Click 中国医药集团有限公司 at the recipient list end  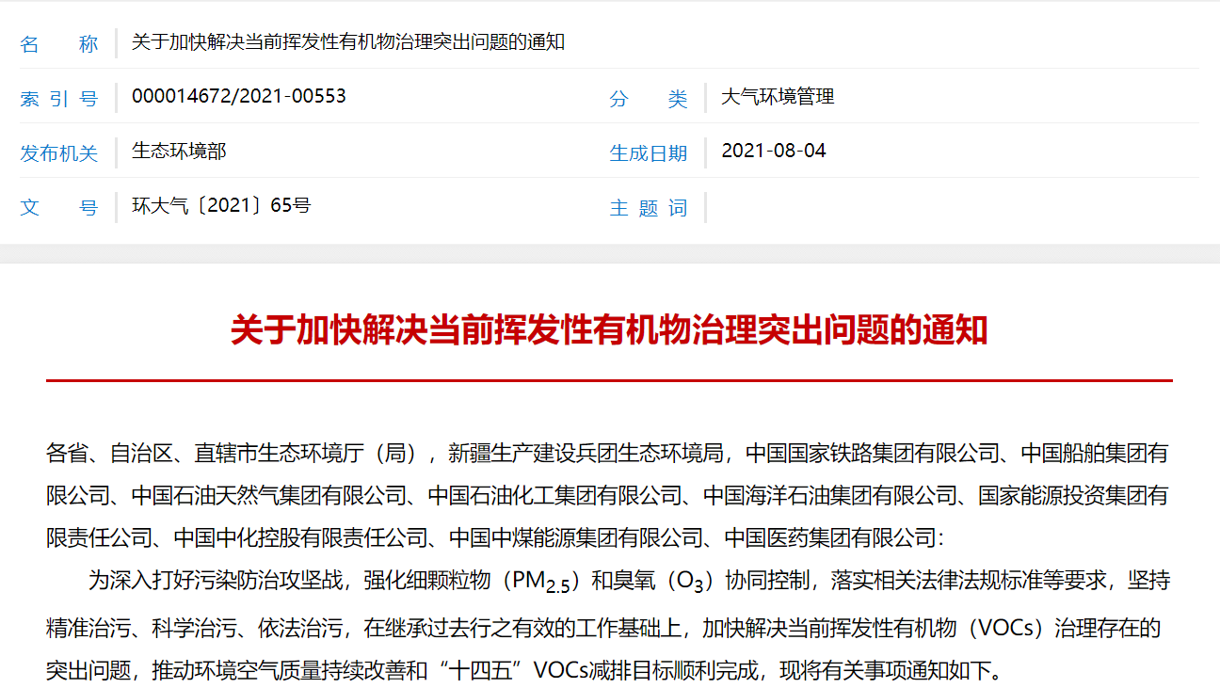pos(831,537)
